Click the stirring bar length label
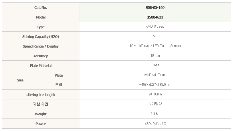Image resolution: width=233 pixels, height=131 pixels. (40, 95)
